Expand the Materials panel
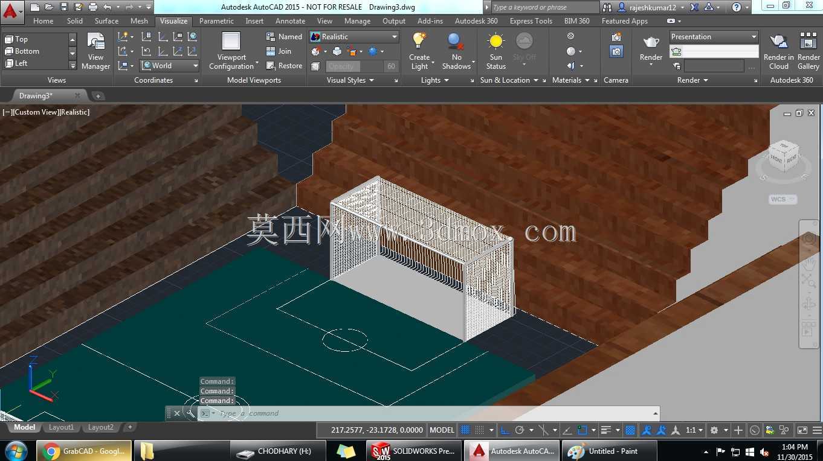 571,80
